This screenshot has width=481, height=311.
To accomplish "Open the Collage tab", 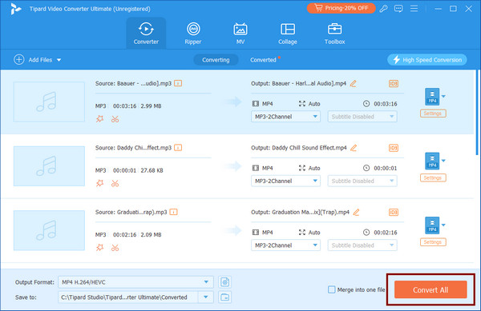I will [288, 34].
